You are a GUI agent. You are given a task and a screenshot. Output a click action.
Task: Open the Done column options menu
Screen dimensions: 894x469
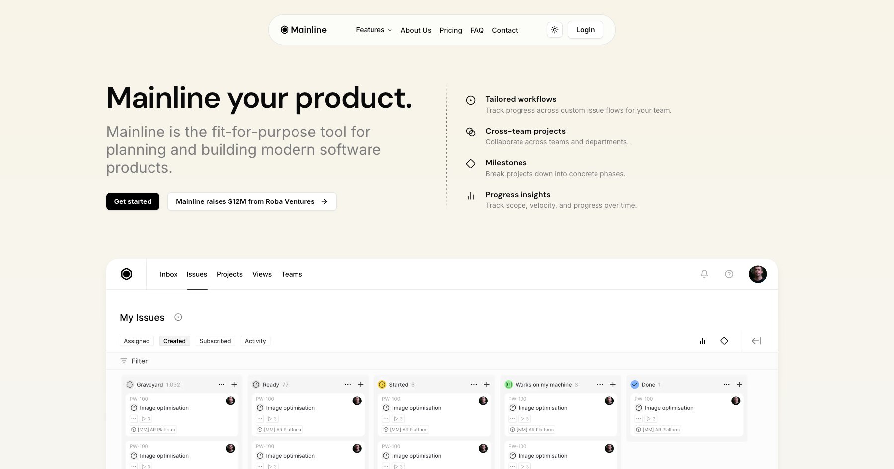tap(726, 384)
